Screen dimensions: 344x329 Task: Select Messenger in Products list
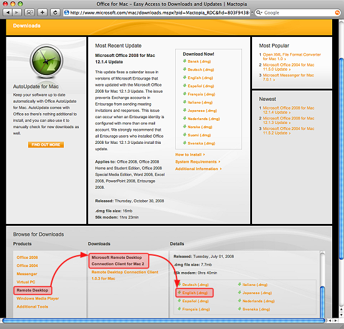27,274
